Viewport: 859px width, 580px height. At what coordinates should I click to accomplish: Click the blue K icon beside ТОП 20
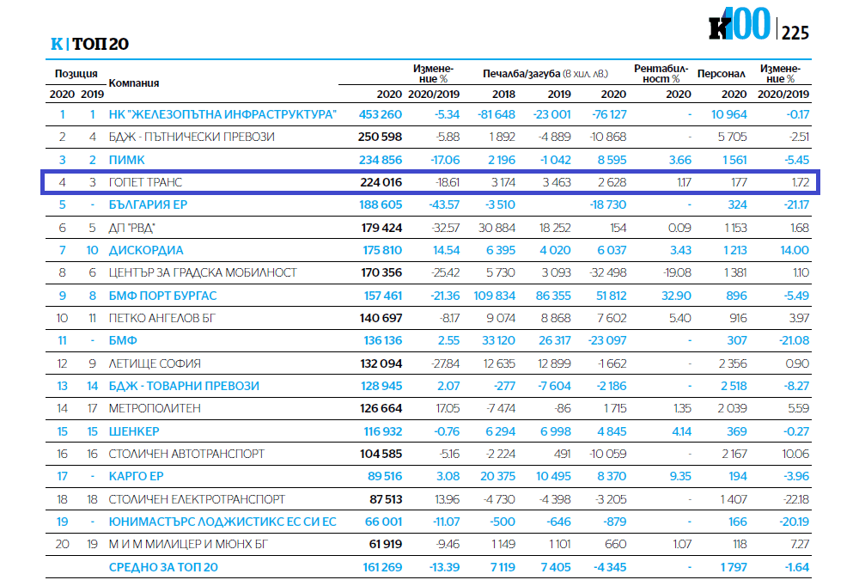pyautogui.click(x=57, y=44)
